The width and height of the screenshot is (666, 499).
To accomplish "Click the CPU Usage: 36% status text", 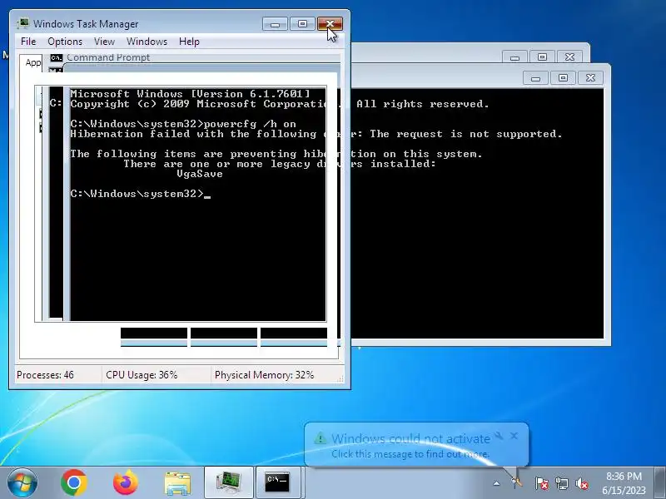I will click(x=142, y=375).
